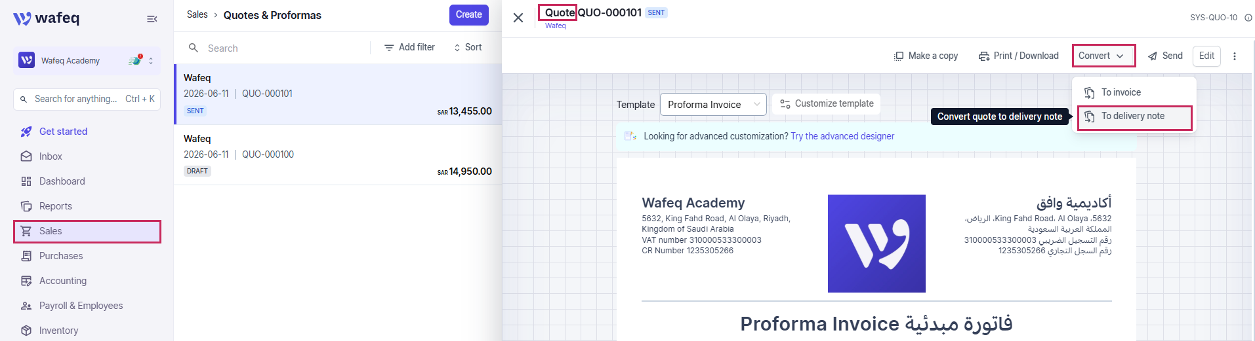Expand the Convert dropdown button
Screen dimensions: 1255x341
click(1103, 56)
